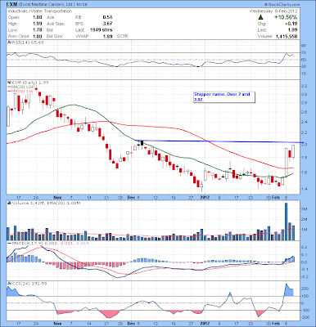Click the tallest volume bar in February
Viewport: 316px width, 327px height.
pyautogui.click(x=286, y=222)
